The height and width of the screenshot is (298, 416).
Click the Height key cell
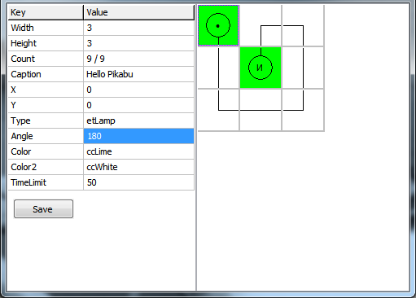[x=46, y=43]
